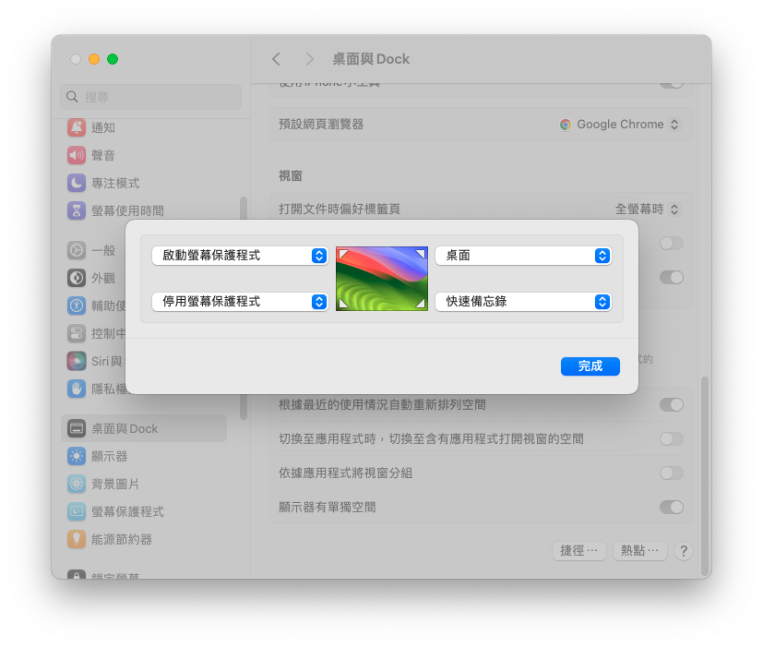Open the Siri icon in sidebar
This screenshot has width=763, height=647.
[77, 361]
